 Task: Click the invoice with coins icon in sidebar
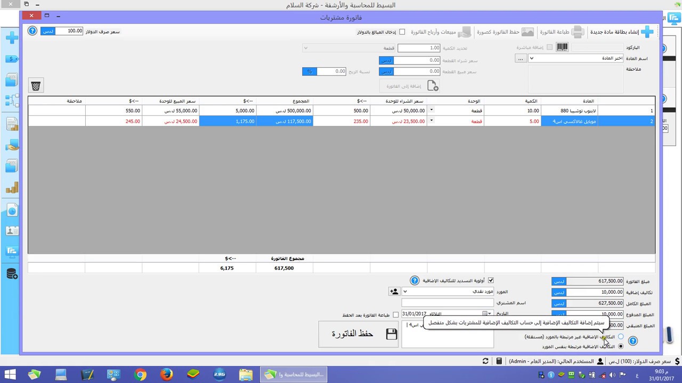(12, 123)
